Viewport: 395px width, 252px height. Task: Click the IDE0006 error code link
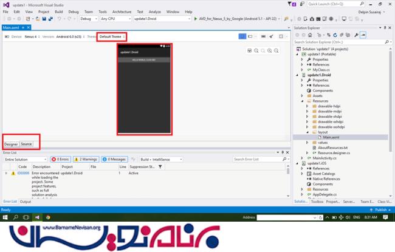pos(24,173)
